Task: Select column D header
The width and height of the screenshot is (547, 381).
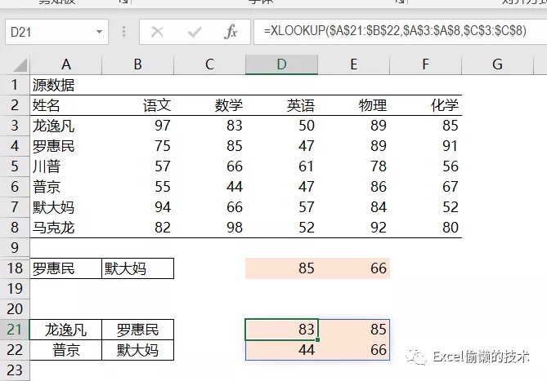Action: 281,64
